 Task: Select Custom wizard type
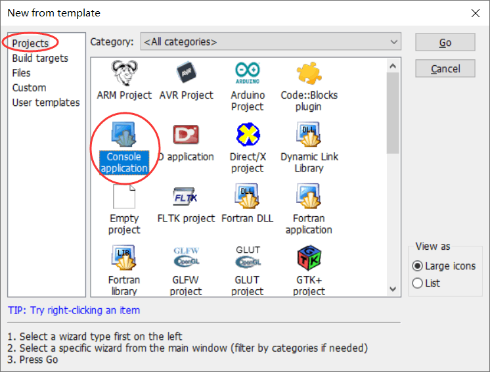pos(29,87)
